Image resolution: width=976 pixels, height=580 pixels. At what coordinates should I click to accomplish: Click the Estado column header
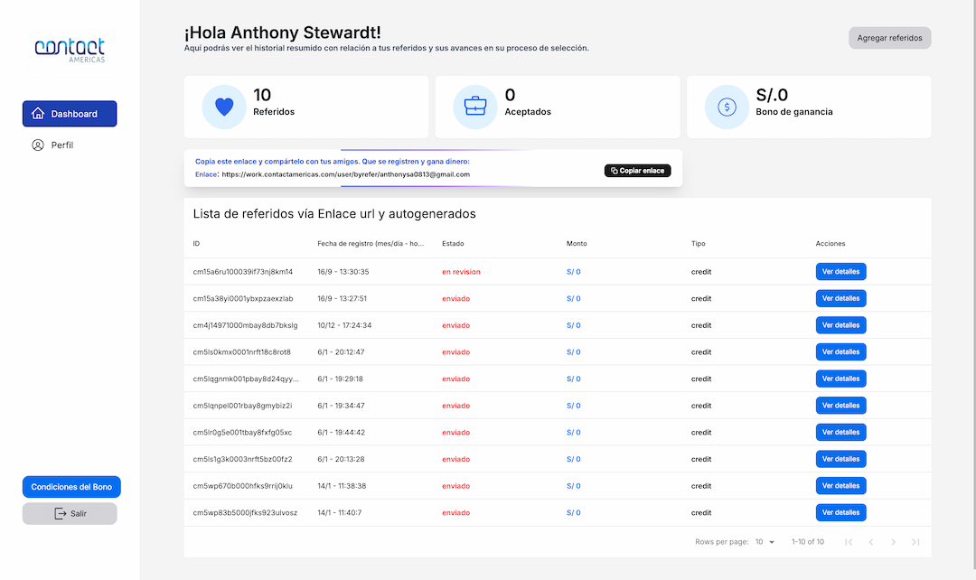tap(452, 244)
